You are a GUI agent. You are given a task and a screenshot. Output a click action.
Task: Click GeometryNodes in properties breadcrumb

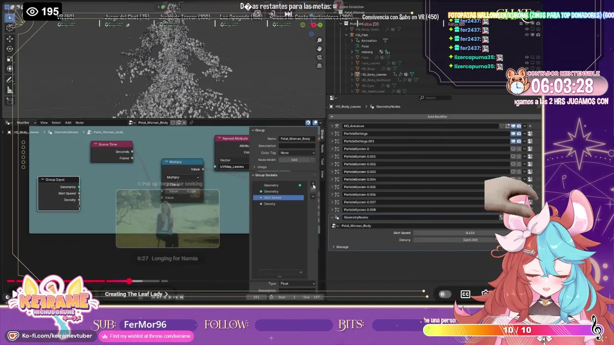pos(388,106)
